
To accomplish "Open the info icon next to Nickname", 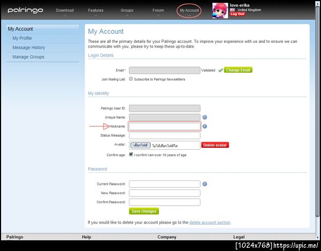I will click(x=204, y=126).
